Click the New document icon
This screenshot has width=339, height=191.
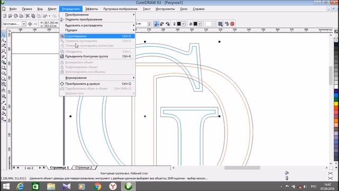[x=5, y=16]
